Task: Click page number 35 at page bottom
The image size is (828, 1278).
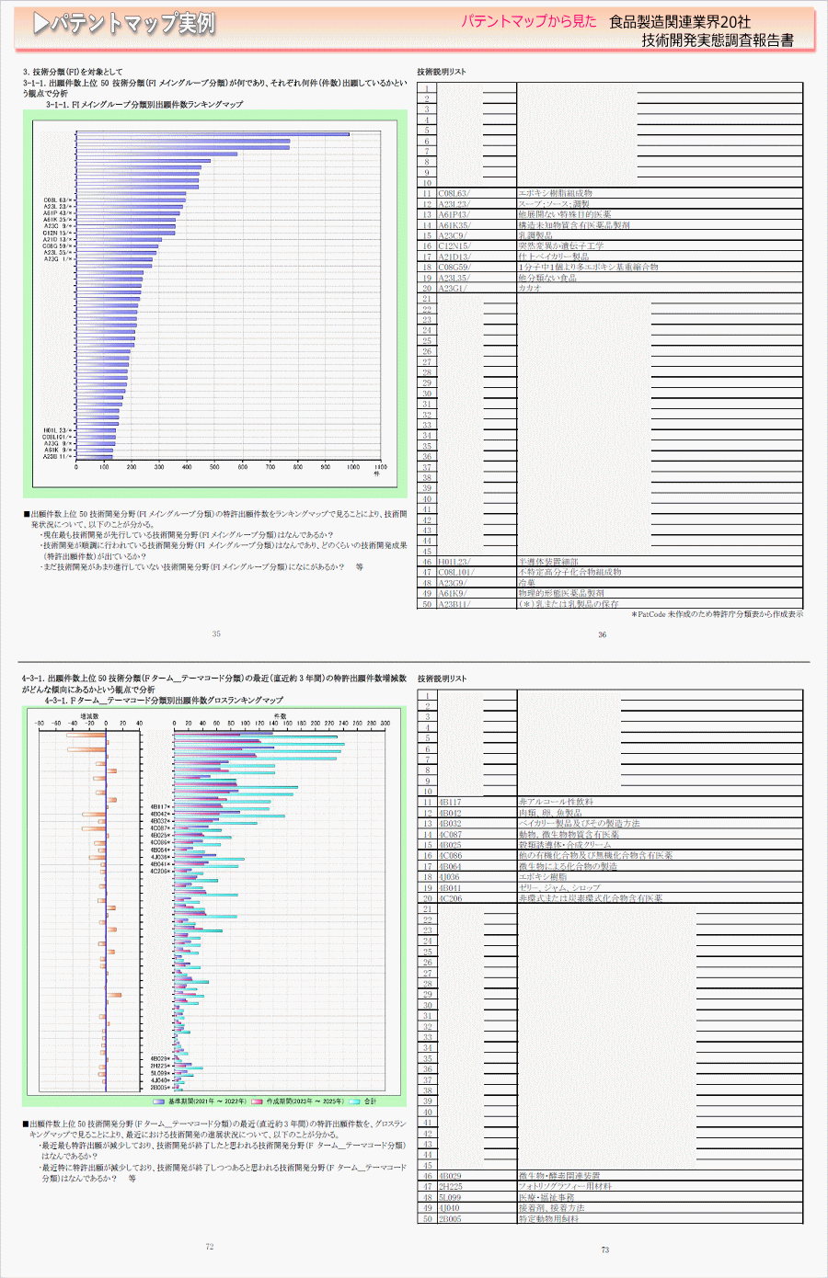Action: click(216, 633)
